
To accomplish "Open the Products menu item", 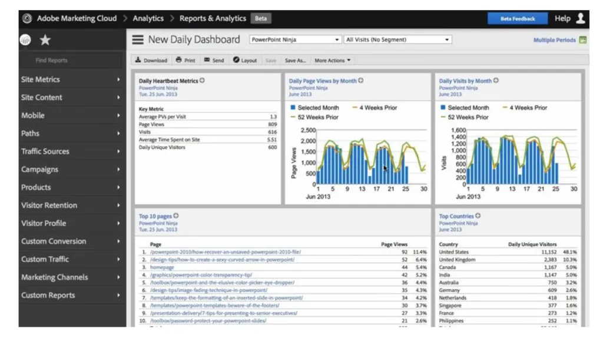I will pyautogui.click(x=72, y=187).
